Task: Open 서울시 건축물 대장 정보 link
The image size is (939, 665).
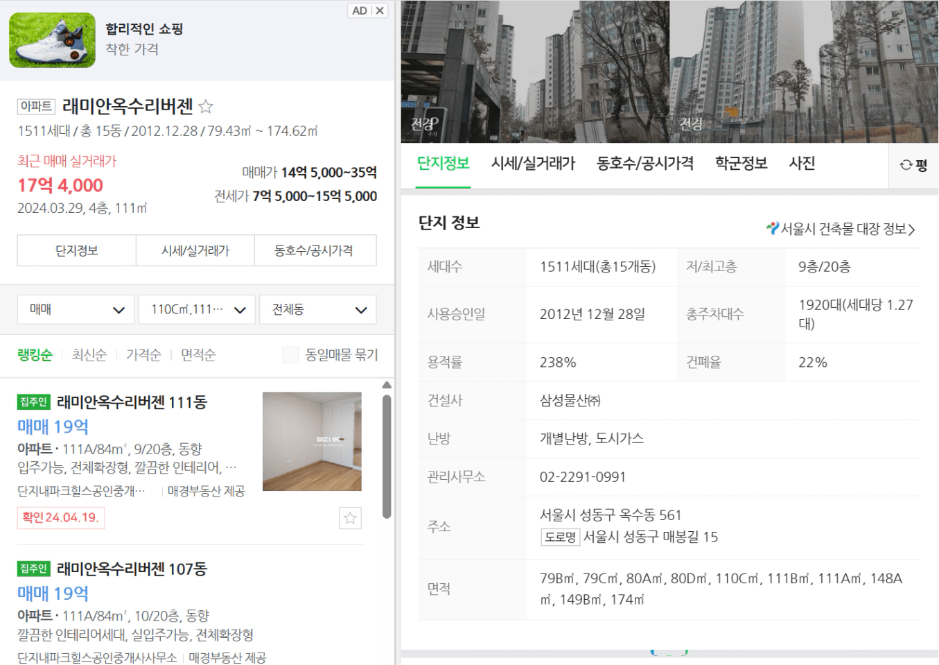Action: [x=848, y=229]
